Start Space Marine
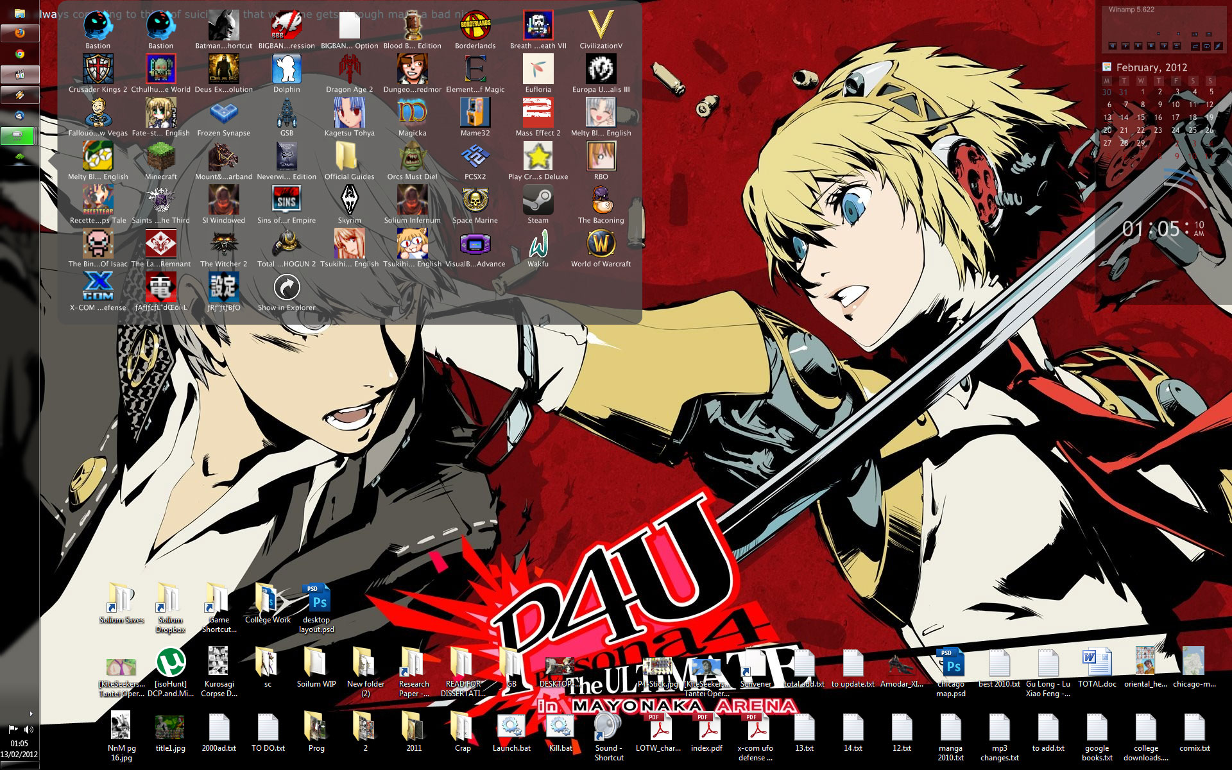Image resolution: width=1232 pixels, height=770 pixels. pyautogui.click(x=475, y=205)
